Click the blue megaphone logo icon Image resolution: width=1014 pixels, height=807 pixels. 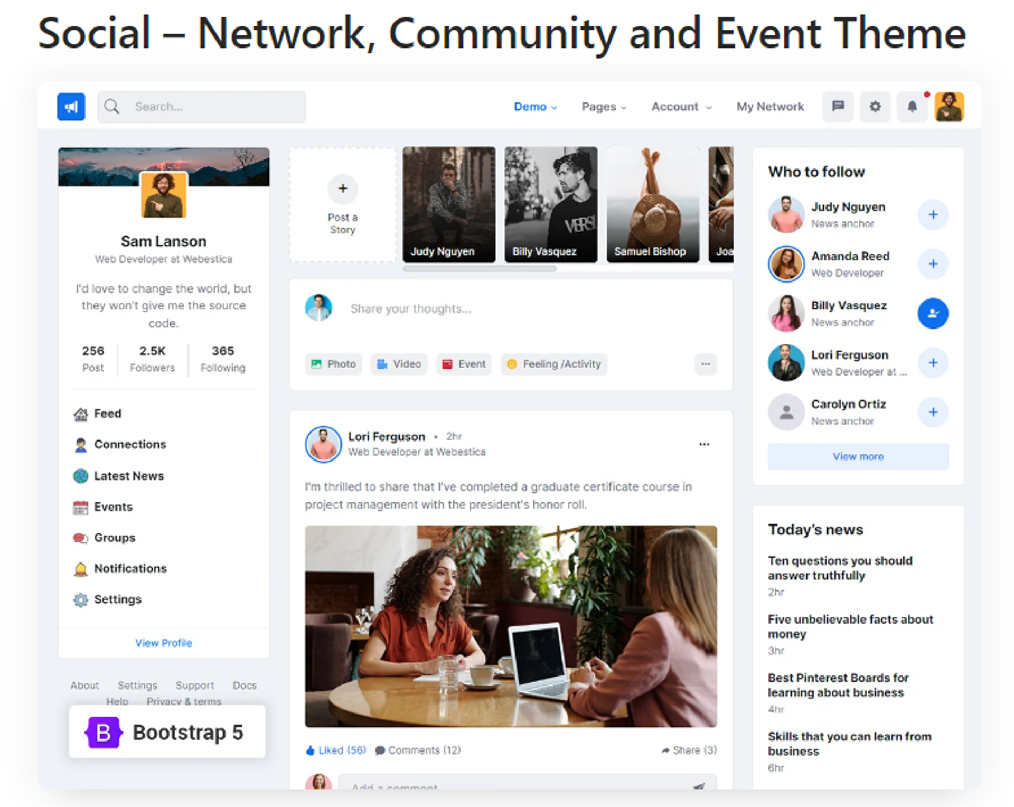point(71,107)
